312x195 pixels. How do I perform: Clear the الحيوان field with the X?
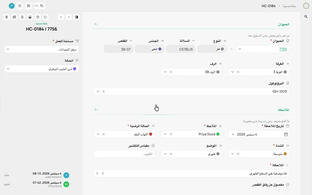[232, 49]
